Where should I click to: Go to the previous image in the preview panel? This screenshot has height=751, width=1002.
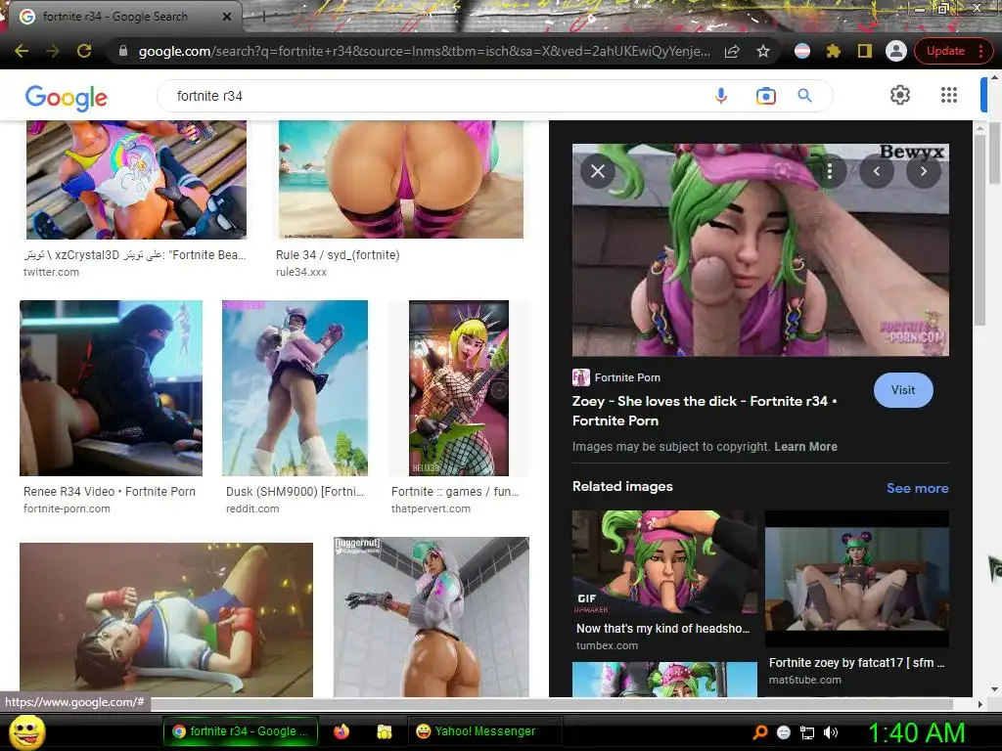(876, 171)
